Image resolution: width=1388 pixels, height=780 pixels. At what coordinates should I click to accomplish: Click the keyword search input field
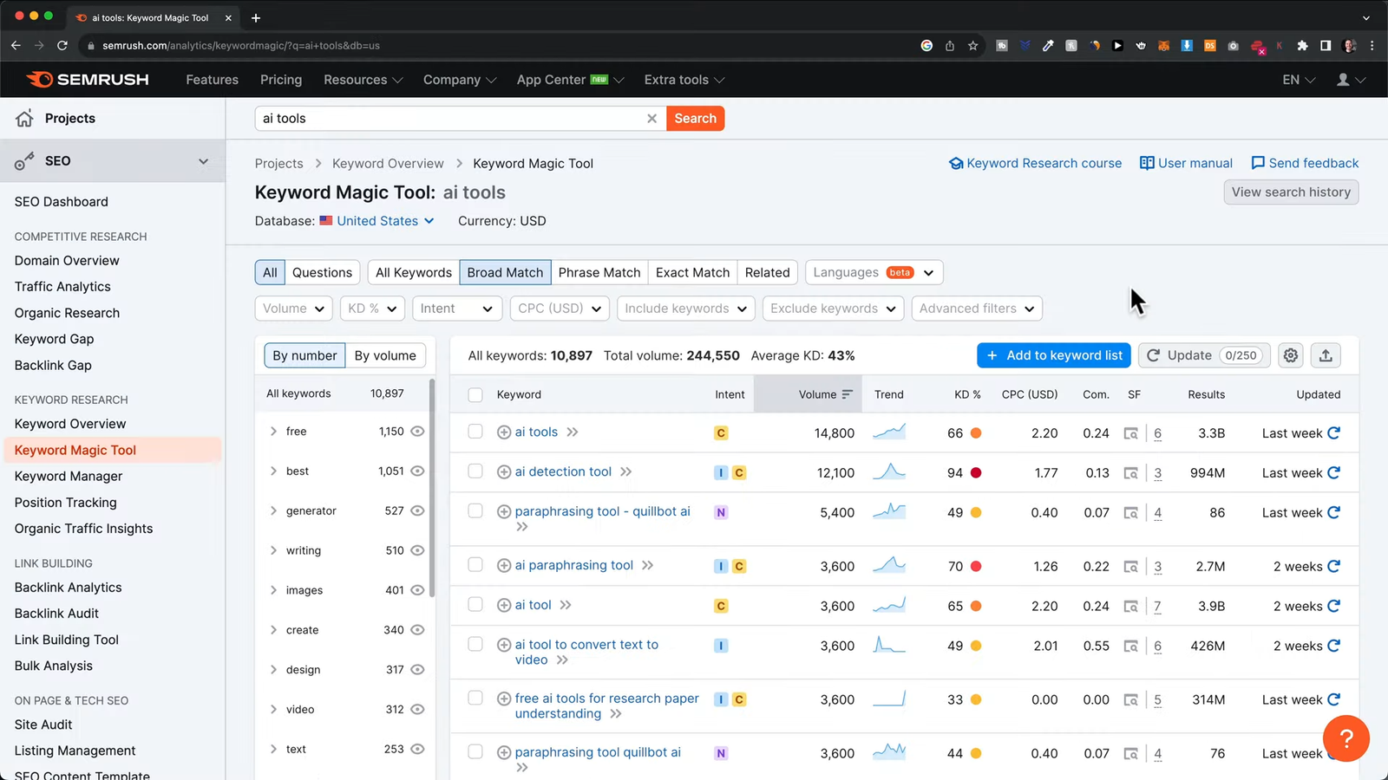(451, 119)
